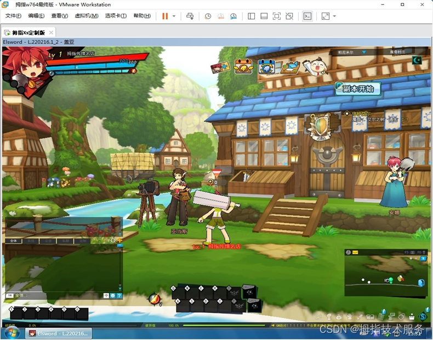Open the quest list icon with exclamation
Viewport: 433px width, 340px height.
point(381,315)
